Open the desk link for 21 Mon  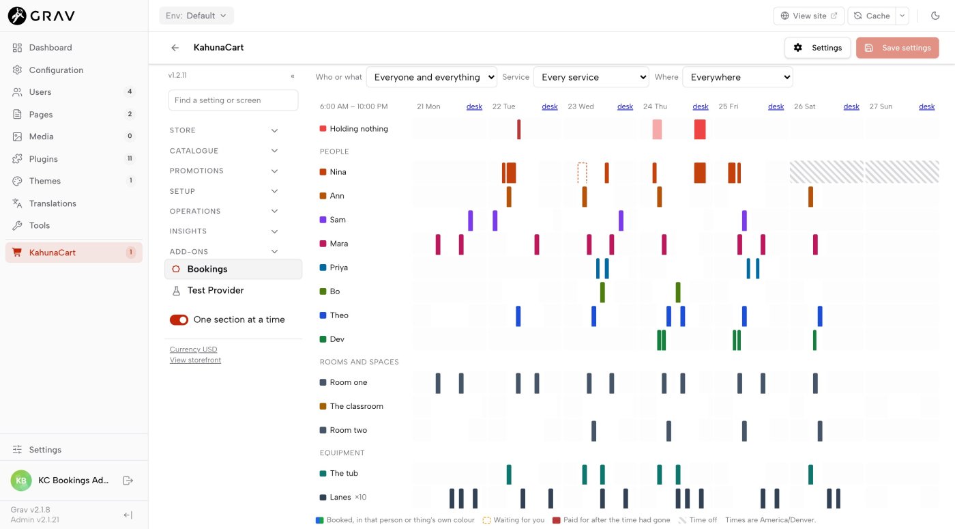[x=474, y=106]
